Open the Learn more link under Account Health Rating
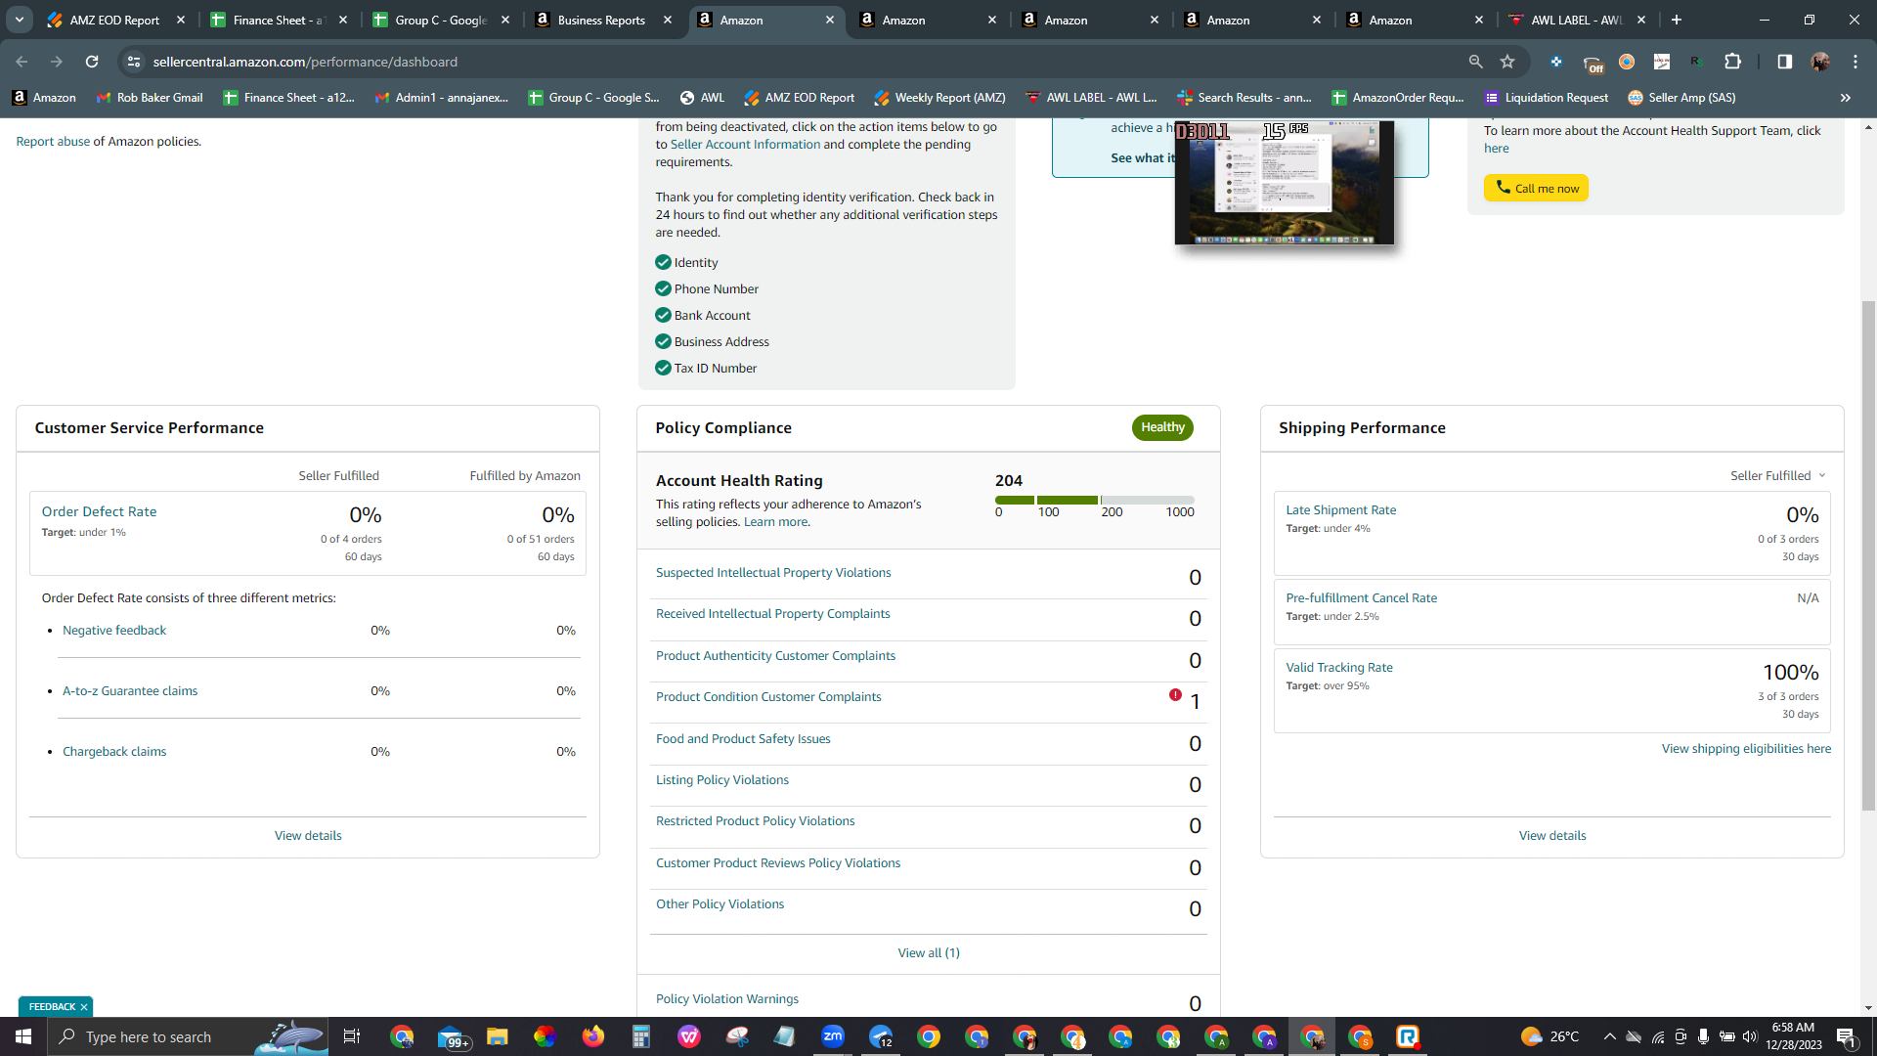The image size is (1877, 1056). 775,522
